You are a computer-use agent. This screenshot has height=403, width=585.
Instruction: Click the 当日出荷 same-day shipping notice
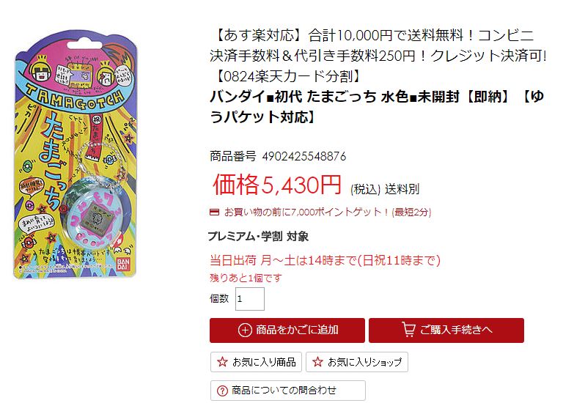[x=325, y=260]
